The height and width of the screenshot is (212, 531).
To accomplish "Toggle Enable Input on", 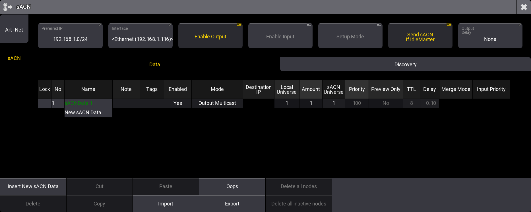I will [280, 36].
